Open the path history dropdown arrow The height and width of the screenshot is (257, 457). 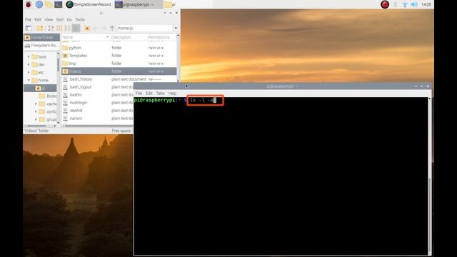(176, 28)
